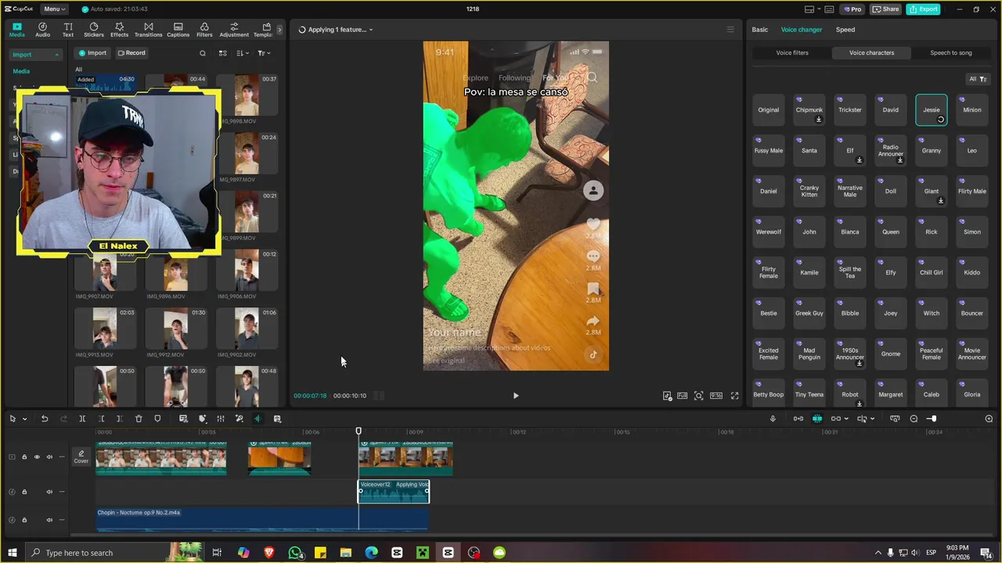Open the Captions panel
The height and width of the screenshot is (563, 1002).
pos(178,30)
